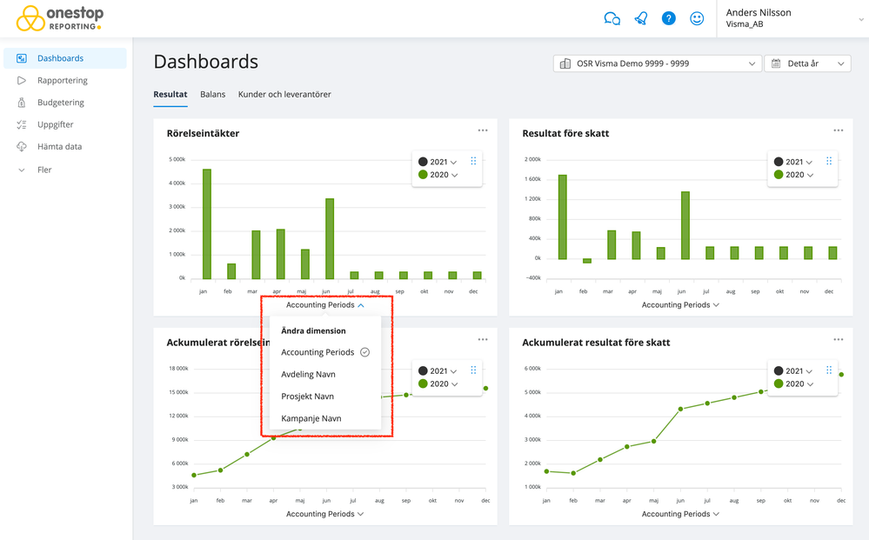Switch to the Balans tab
This screenshot has width=869, height=540.
[213, 94]
